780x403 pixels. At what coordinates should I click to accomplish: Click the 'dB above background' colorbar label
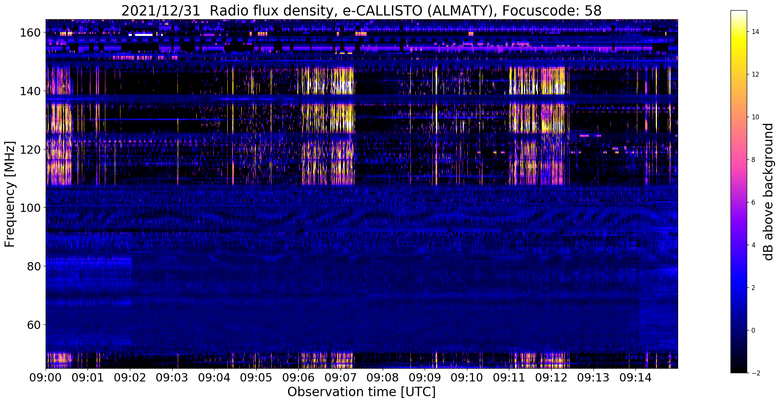pyautogui.click(x=768, y=192)
